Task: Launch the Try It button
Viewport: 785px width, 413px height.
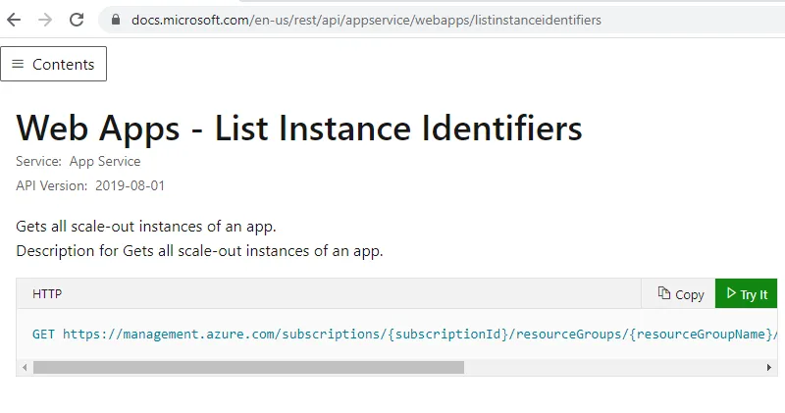Action: click(x=746, y=294)
